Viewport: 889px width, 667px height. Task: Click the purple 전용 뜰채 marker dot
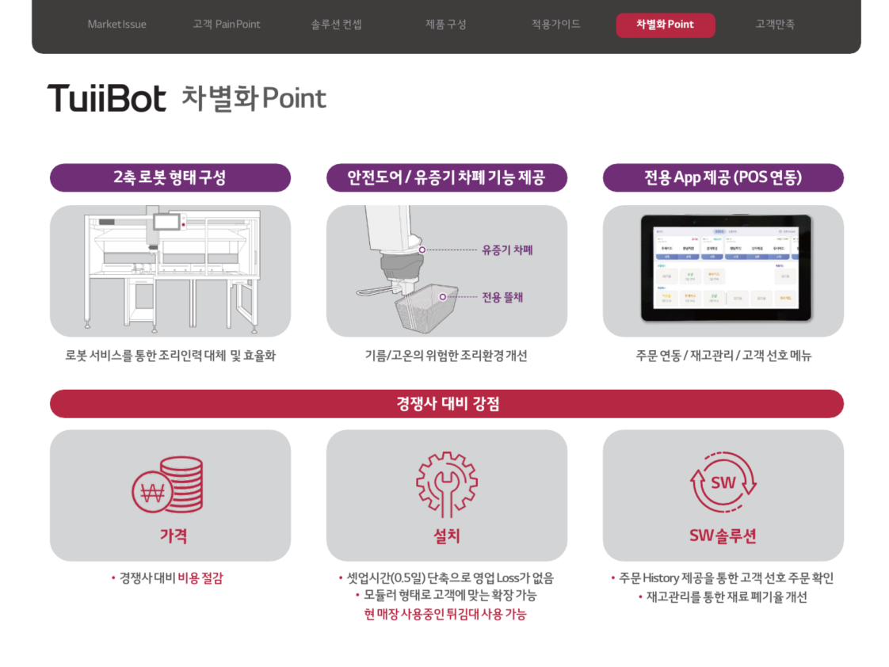(444, 297)
